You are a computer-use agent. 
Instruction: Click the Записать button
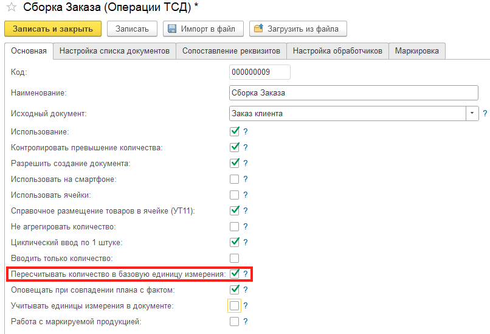(x=132, y=29)
